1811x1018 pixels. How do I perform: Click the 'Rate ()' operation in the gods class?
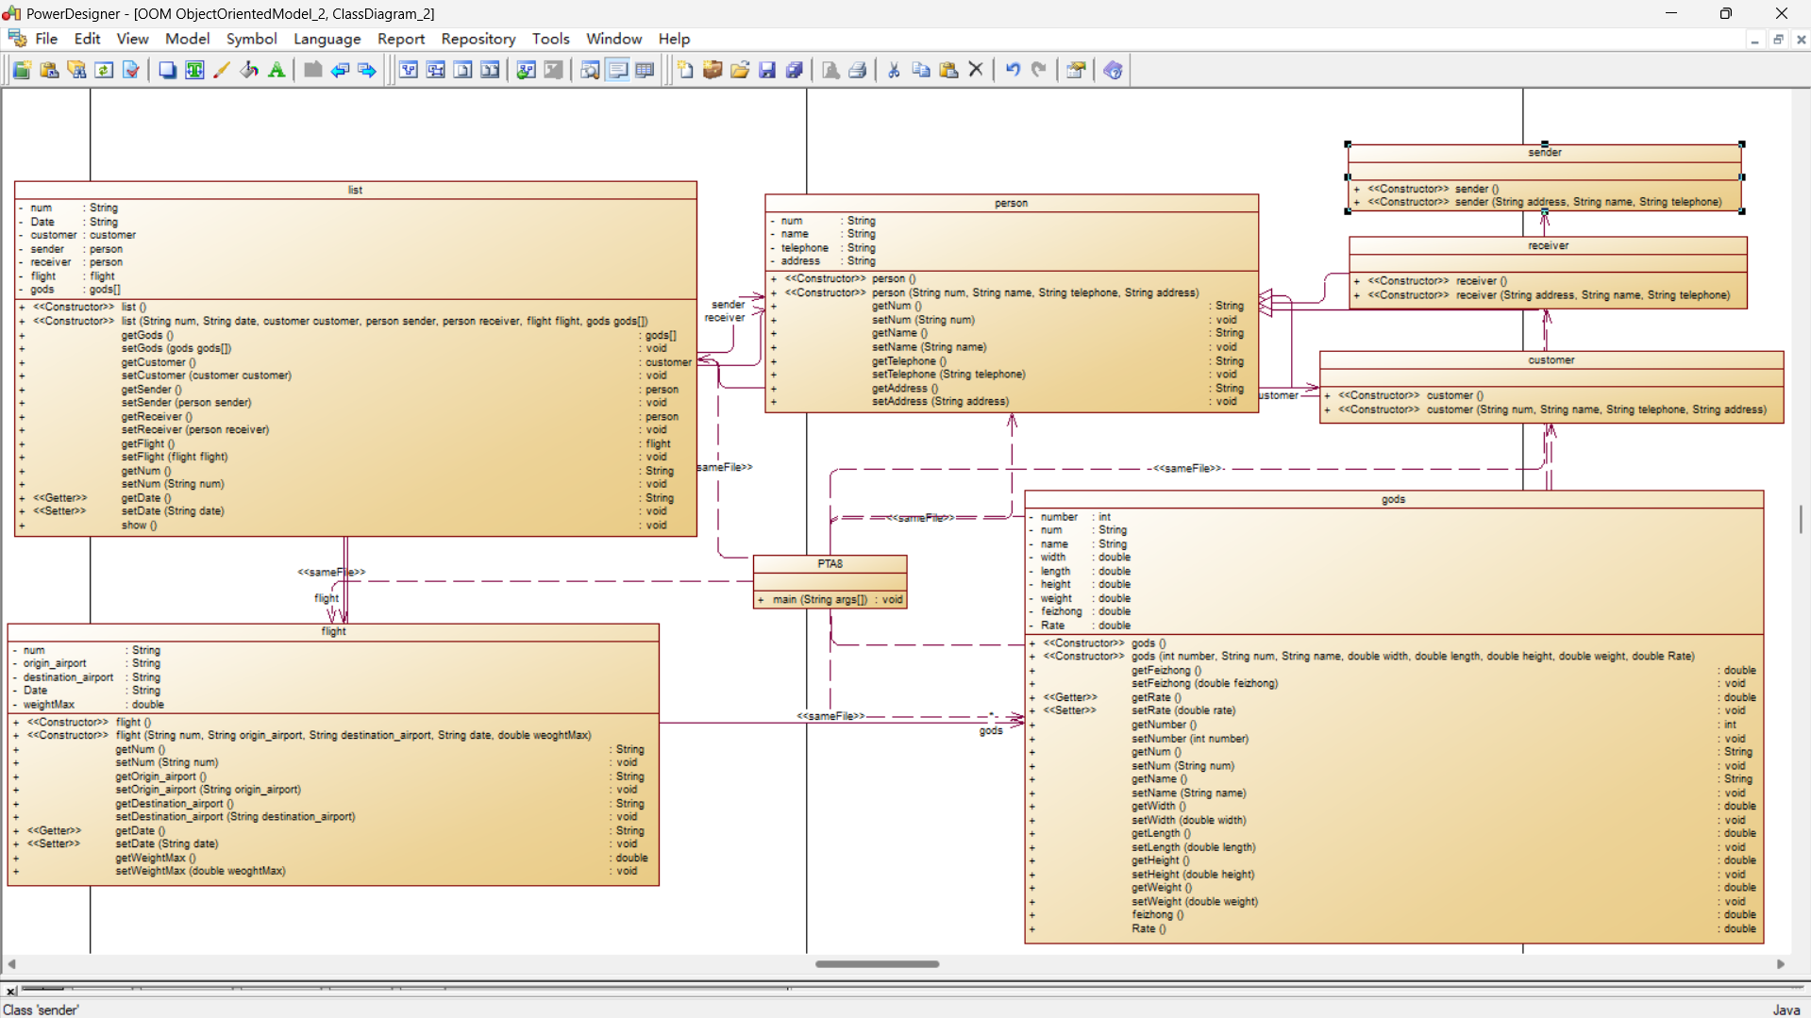click(1149, 929)
